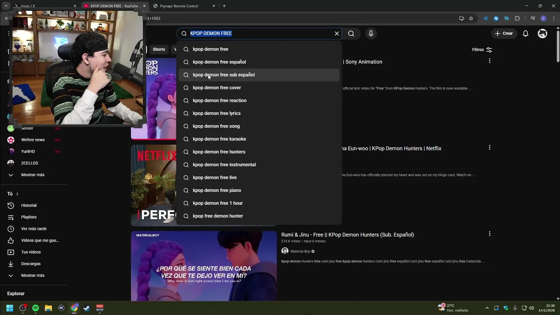Choose suggestion "kpop demon free cover"
560x315 pixels.
tap(259, 87)
